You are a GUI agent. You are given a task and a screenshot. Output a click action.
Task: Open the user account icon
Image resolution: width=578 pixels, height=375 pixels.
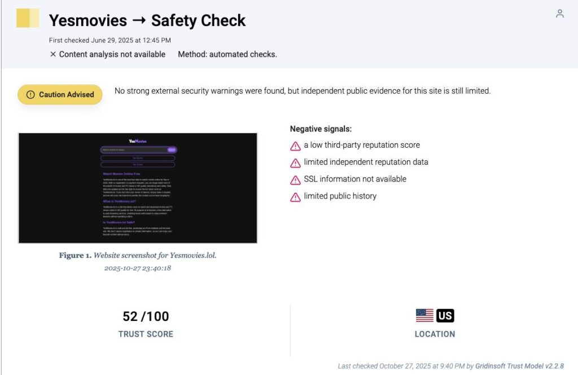click(x=559, y=14)
